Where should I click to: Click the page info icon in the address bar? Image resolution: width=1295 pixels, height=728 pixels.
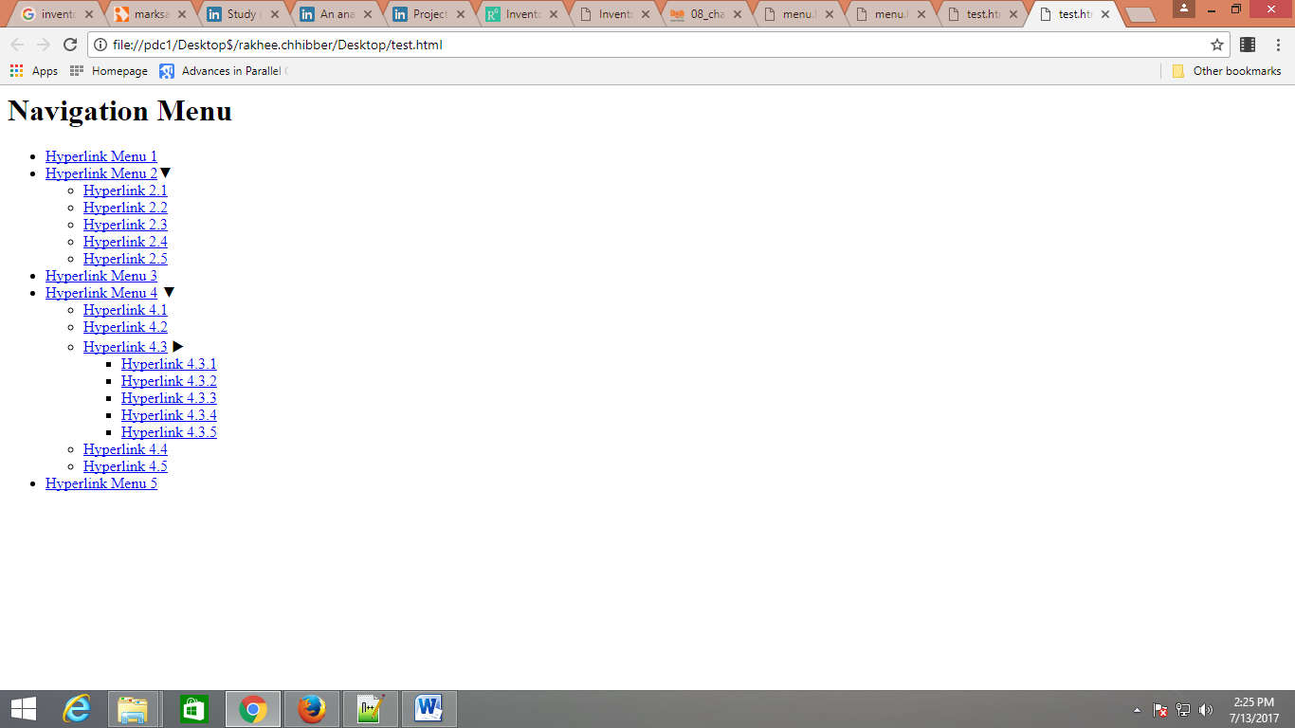tap(99, 44)
